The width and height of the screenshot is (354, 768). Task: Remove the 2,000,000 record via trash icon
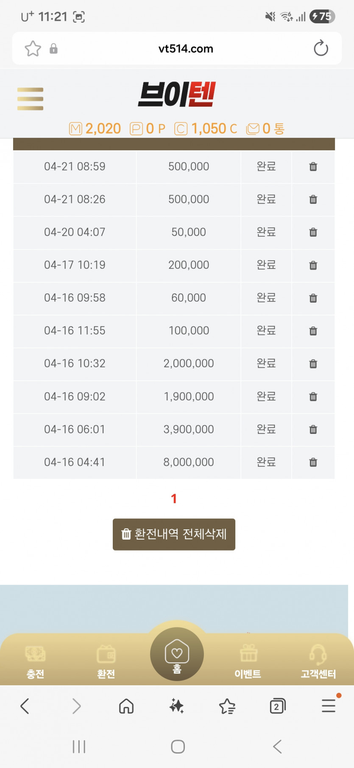tap(313, 364)
